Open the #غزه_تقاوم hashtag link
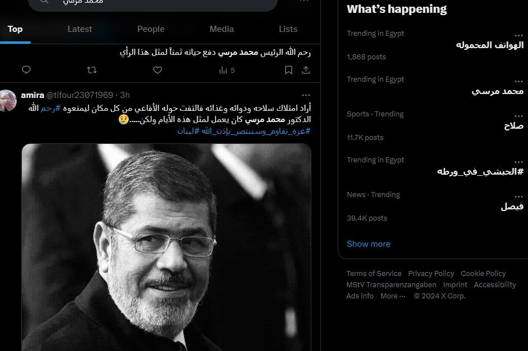The image size is (528, 351). tap(256, 131)
